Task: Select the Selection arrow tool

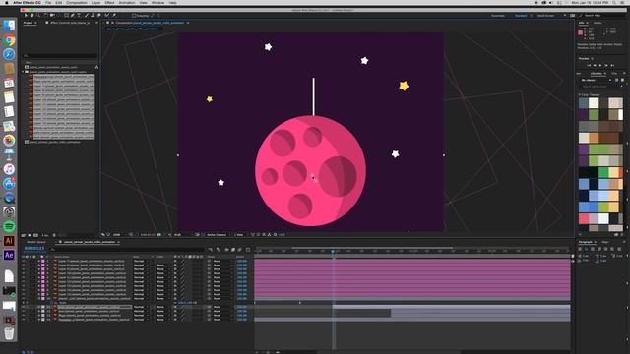Action: point(26,16)
